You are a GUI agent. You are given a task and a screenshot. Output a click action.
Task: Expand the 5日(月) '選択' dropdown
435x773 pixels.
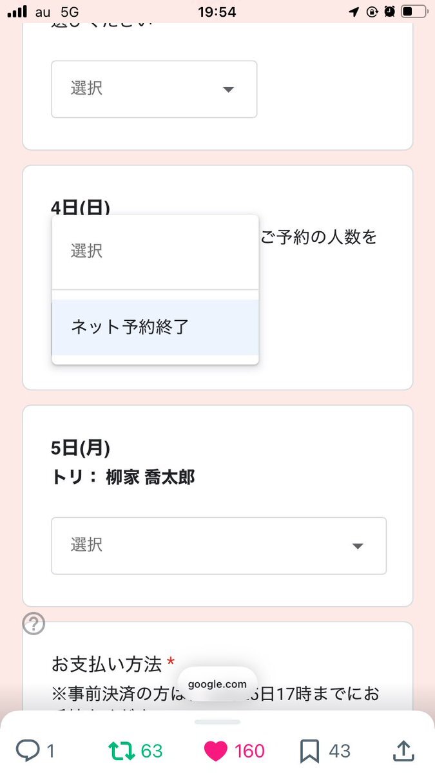coord(218,546)
